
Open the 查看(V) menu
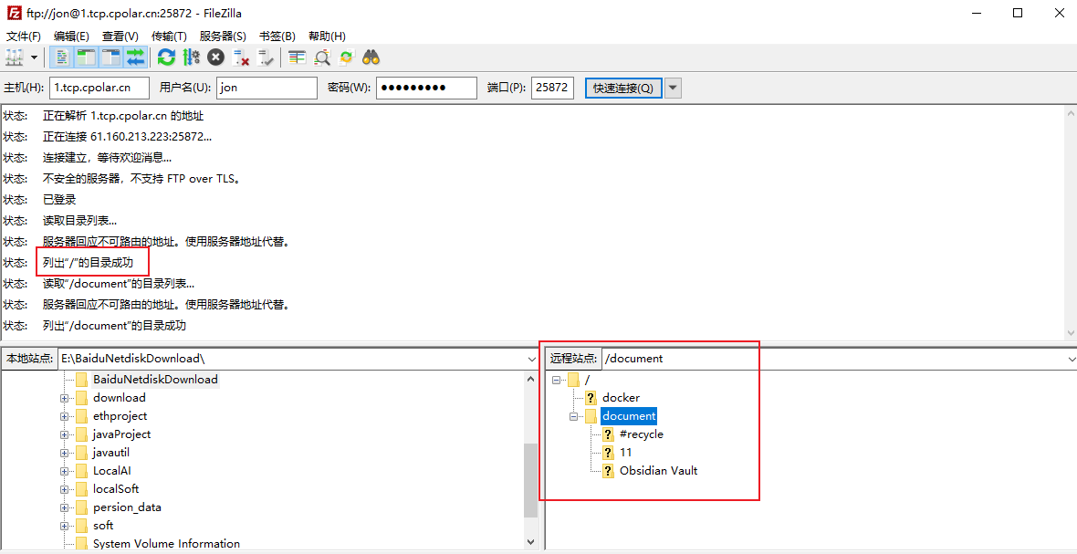pos(120,37)
